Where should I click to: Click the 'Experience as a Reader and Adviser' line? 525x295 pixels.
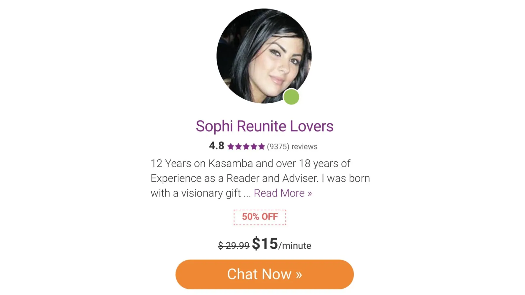(260, 178)
